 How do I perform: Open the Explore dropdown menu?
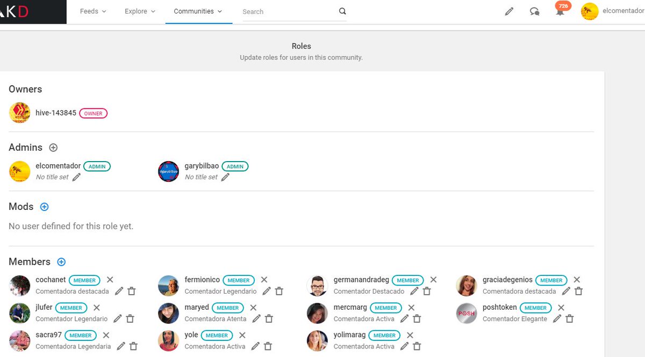point(140,11)
